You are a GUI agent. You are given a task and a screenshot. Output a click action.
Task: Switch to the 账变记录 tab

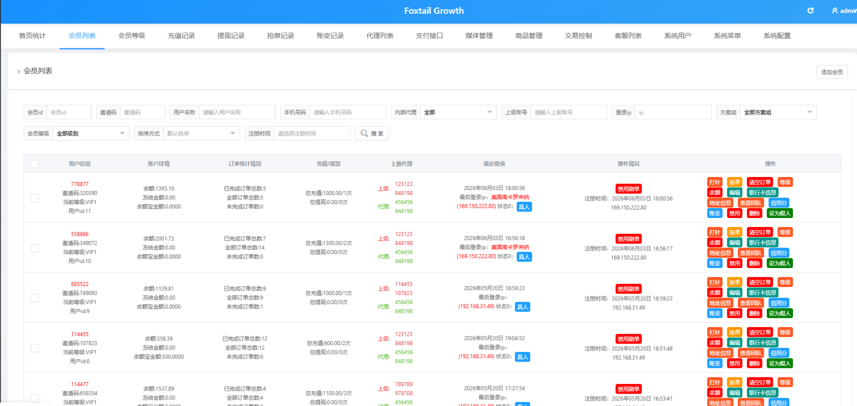click(330, 35)
